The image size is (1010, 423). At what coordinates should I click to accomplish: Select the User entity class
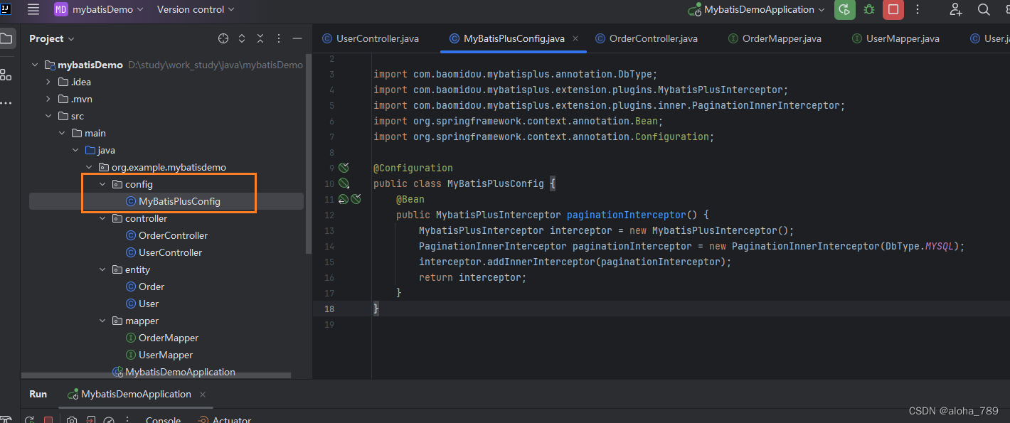tap(148, 304)
